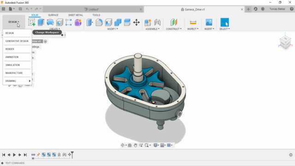
Task: Select the Press Pull tool icon
Action: [90, 23]
